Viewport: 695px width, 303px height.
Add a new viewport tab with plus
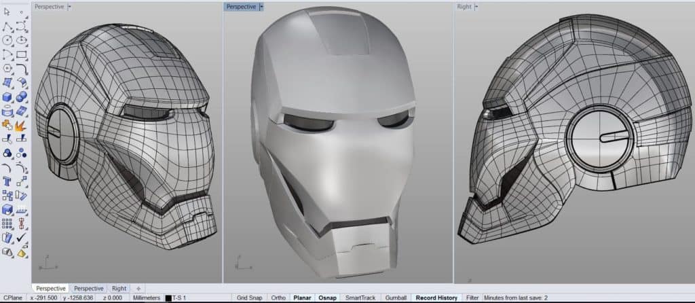[x=138, y=288]
